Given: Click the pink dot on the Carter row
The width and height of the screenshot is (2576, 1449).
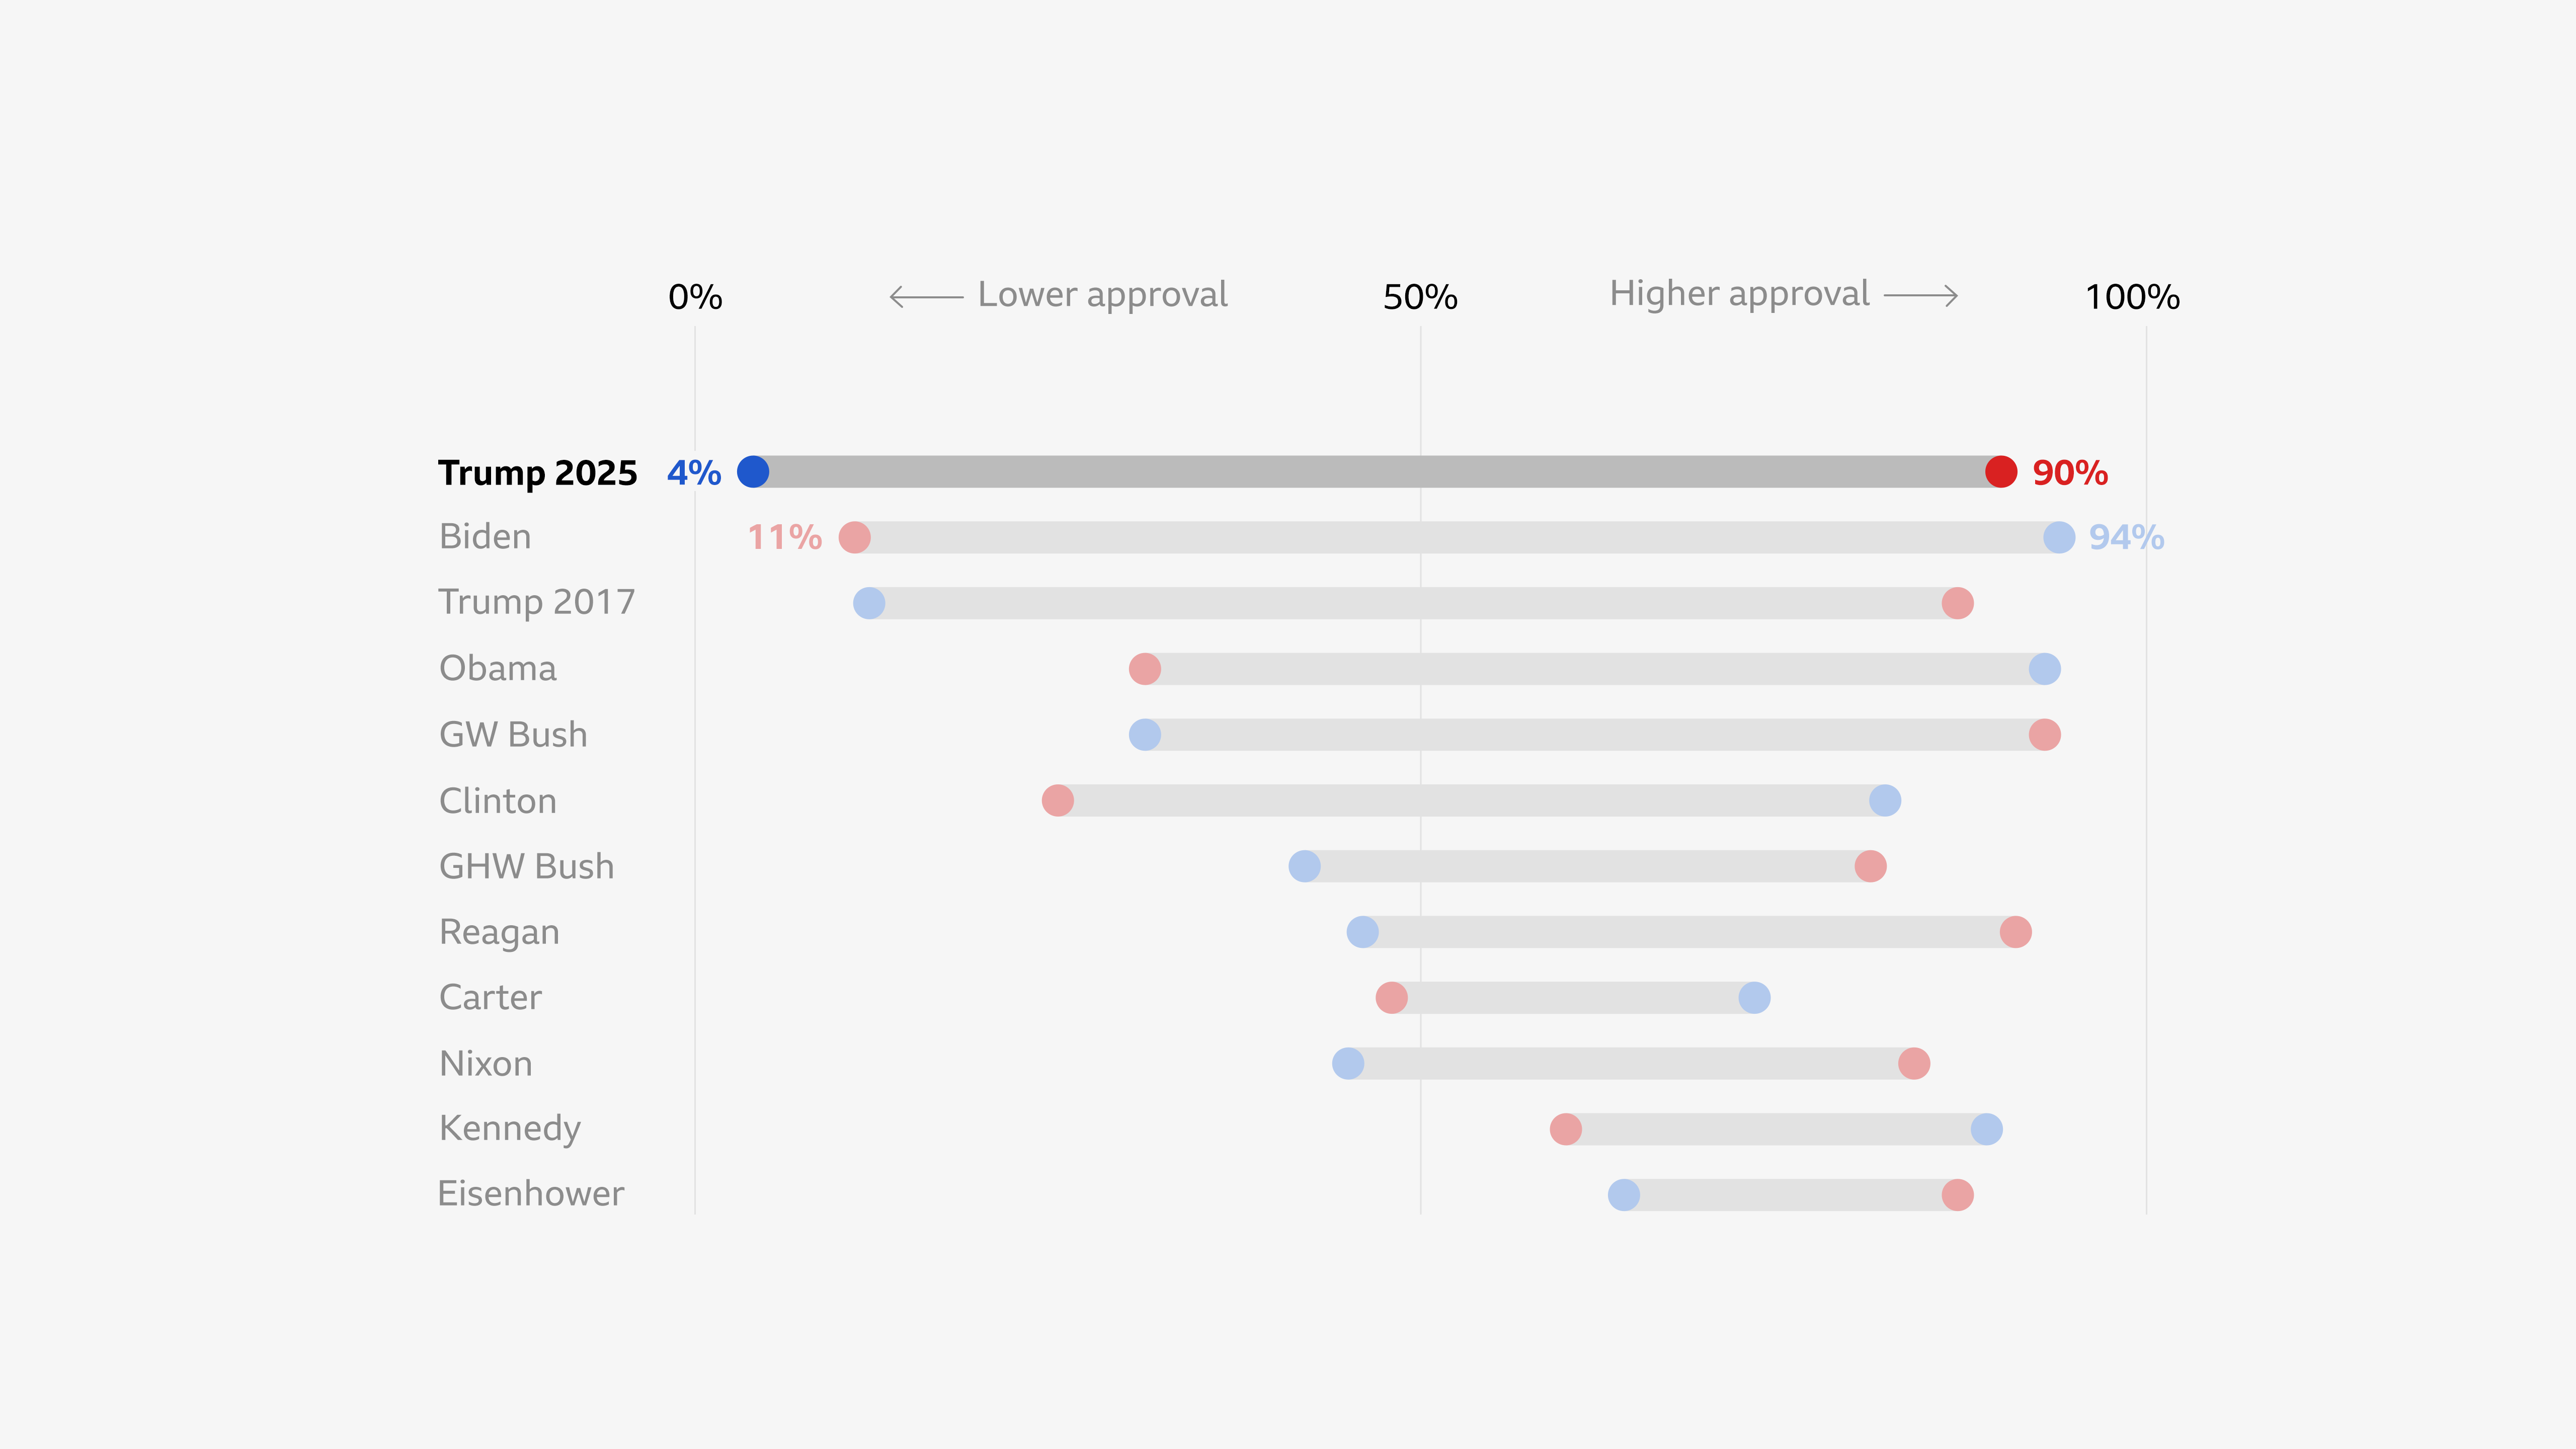Looking at the screenshot, I should (x=1392, y=998).
